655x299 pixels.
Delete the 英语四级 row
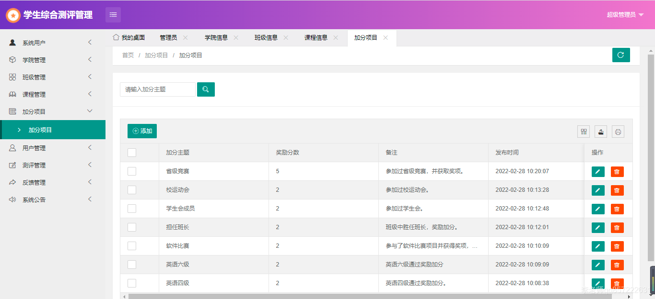(617, 284)
